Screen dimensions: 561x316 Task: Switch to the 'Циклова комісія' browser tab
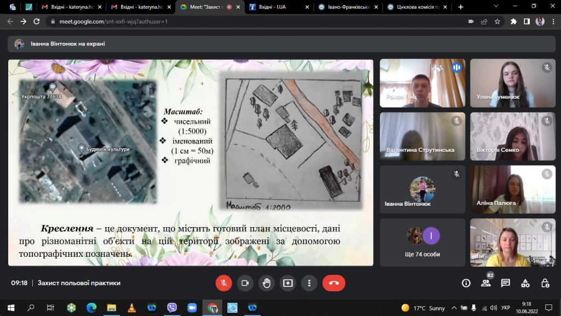point(416,7)
